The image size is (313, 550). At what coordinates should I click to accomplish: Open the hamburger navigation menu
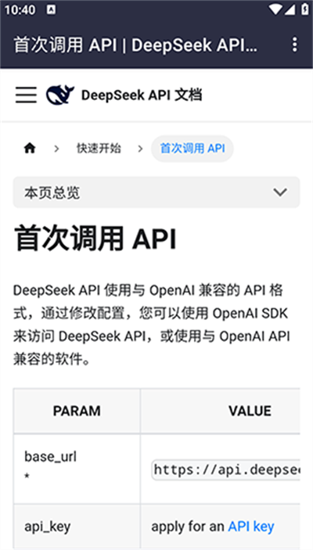(x=26, y=95)
